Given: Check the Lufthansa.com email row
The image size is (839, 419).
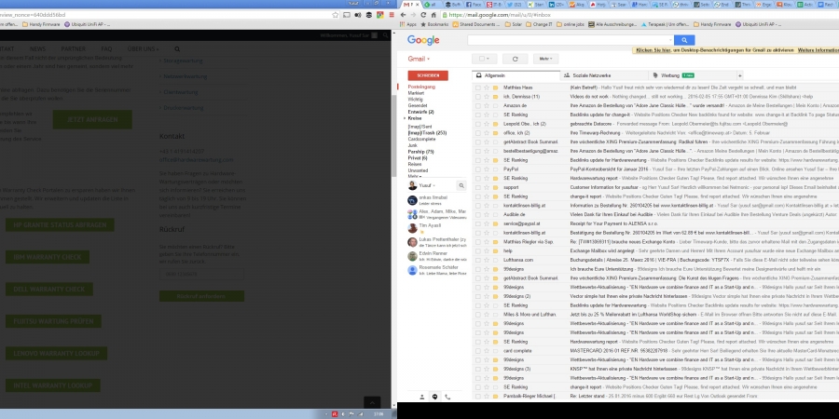Looking at the screenshot, I should pos(478,260).
